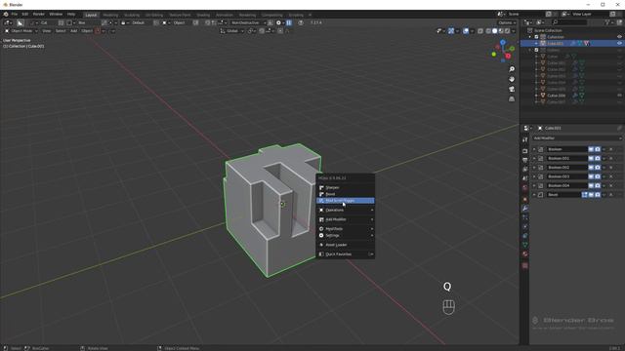Screen dimensions: 625x351
Task: Expand the Boolean modifier panel
Action: point(534,149)
